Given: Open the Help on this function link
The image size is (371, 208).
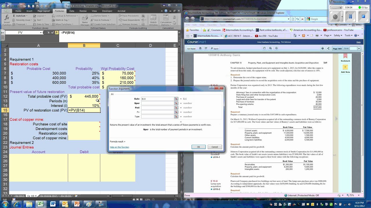Looking at the screenshot, I should coord(119,147).
